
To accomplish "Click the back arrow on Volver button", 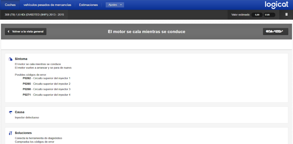I will click(9, 31).
